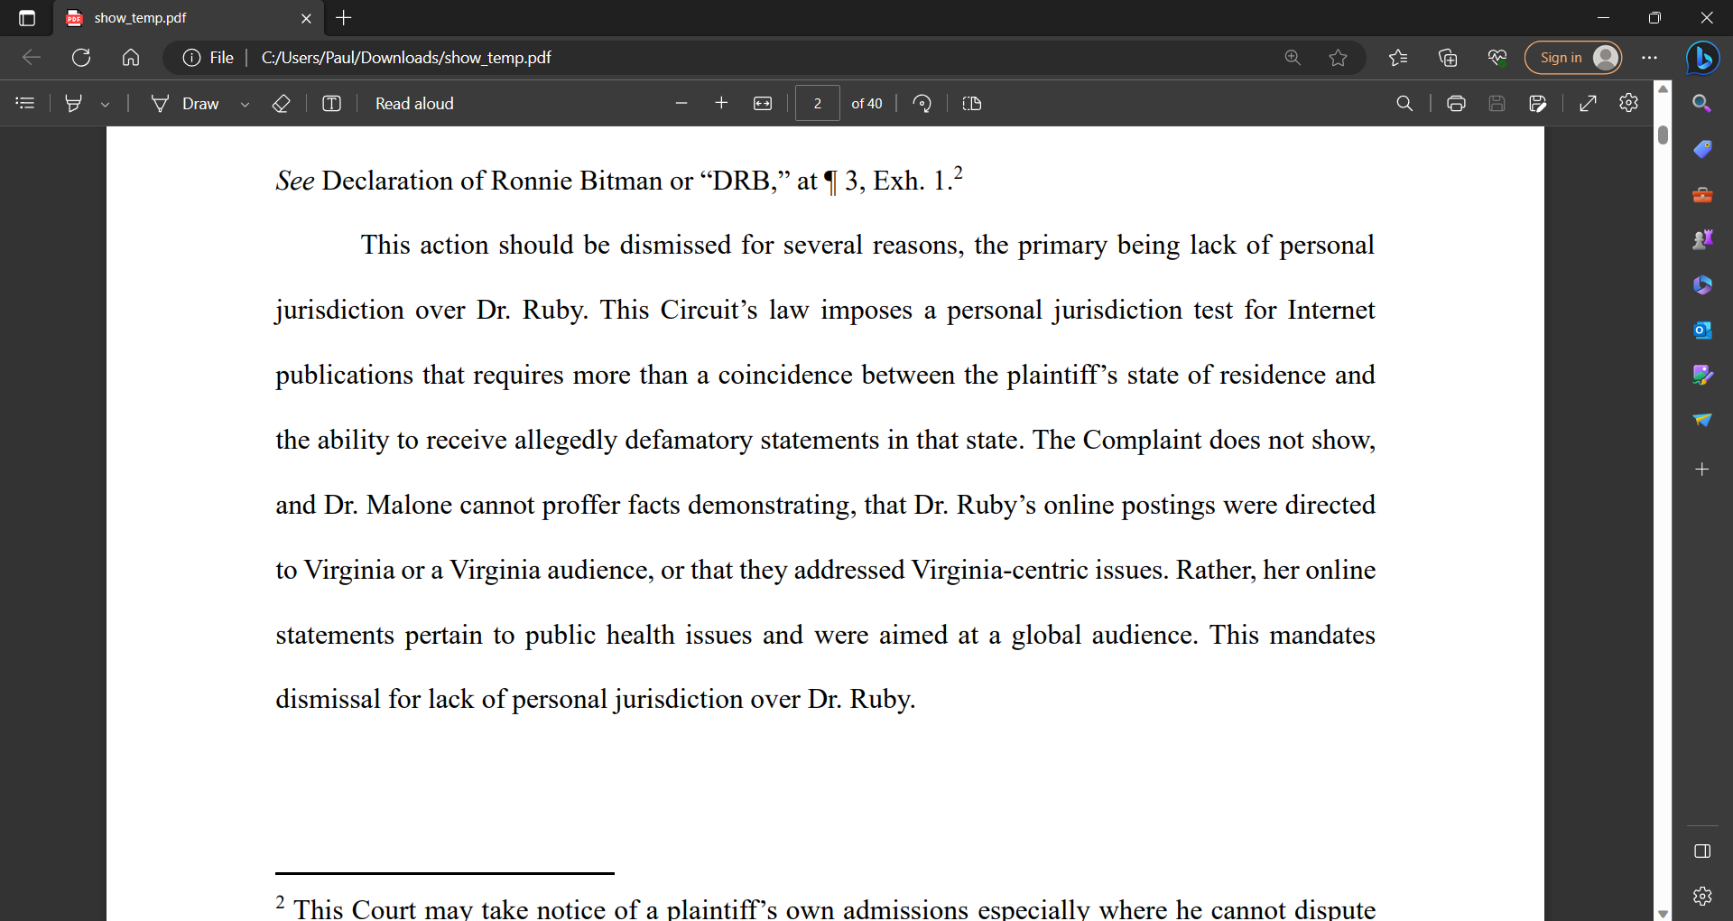Image resolution: width=1733 pixels, height=921 pixels.
Task: Click the browser Back arrow
Action: tap(32, 58)
